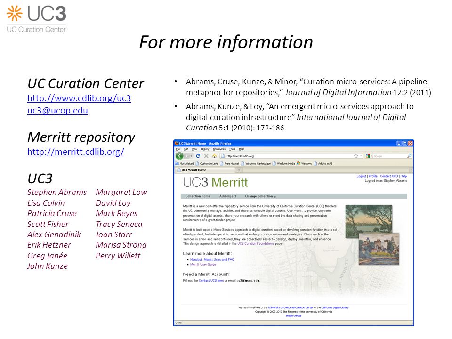Image resolution: width=452 pixels, height=339 pixels.
Task: Click the Help link on Merritt page
Action: (404, 176)
